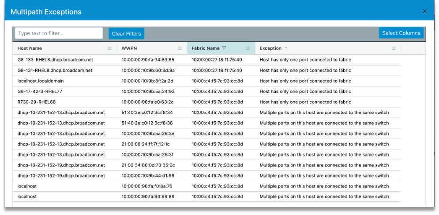
Task: Click the Fabric Name filter funnel icon
Action: pos(224,48)
